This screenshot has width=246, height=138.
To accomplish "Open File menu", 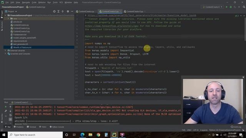I will coord(7,2).
